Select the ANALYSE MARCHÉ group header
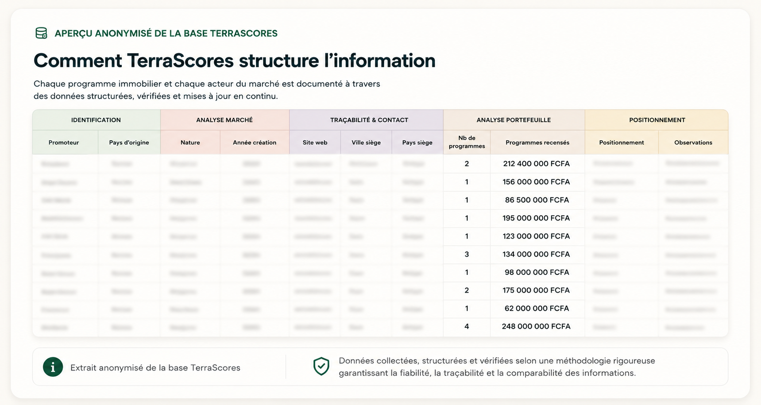Viewport: 761px width, 405px height. [x=224, y=120]
